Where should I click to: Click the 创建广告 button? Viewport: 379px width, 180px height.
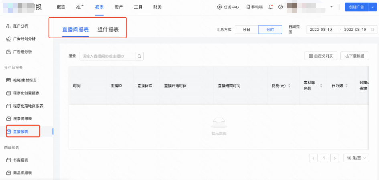point(357,7)
